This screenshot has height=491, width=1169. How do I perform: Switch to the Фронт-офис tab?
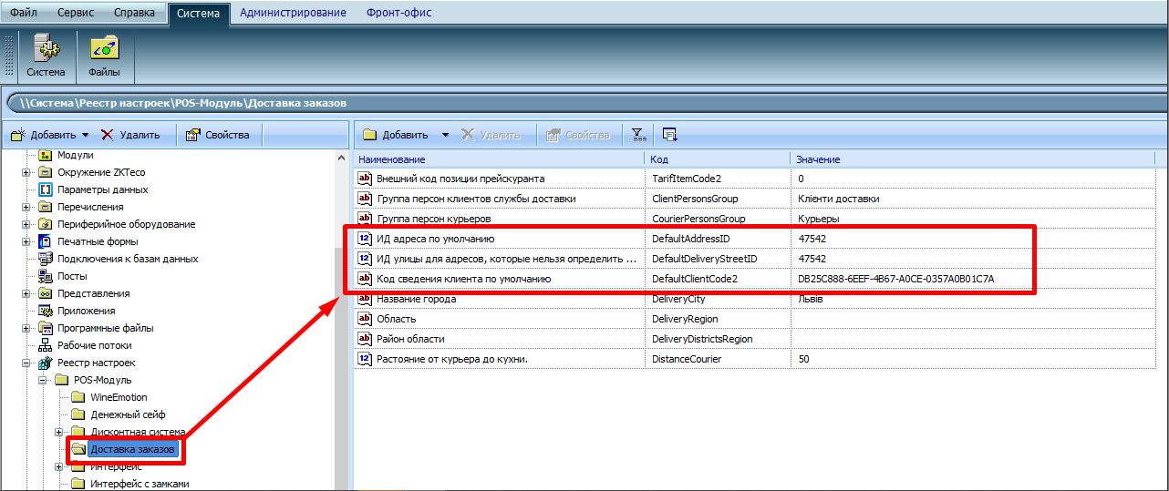click(x=398, y=13)
